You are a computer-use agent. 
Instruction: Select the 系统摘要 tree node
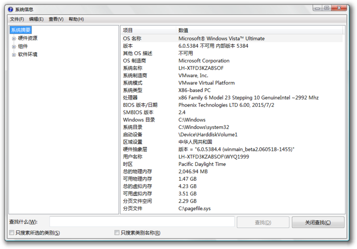point(21,30)
